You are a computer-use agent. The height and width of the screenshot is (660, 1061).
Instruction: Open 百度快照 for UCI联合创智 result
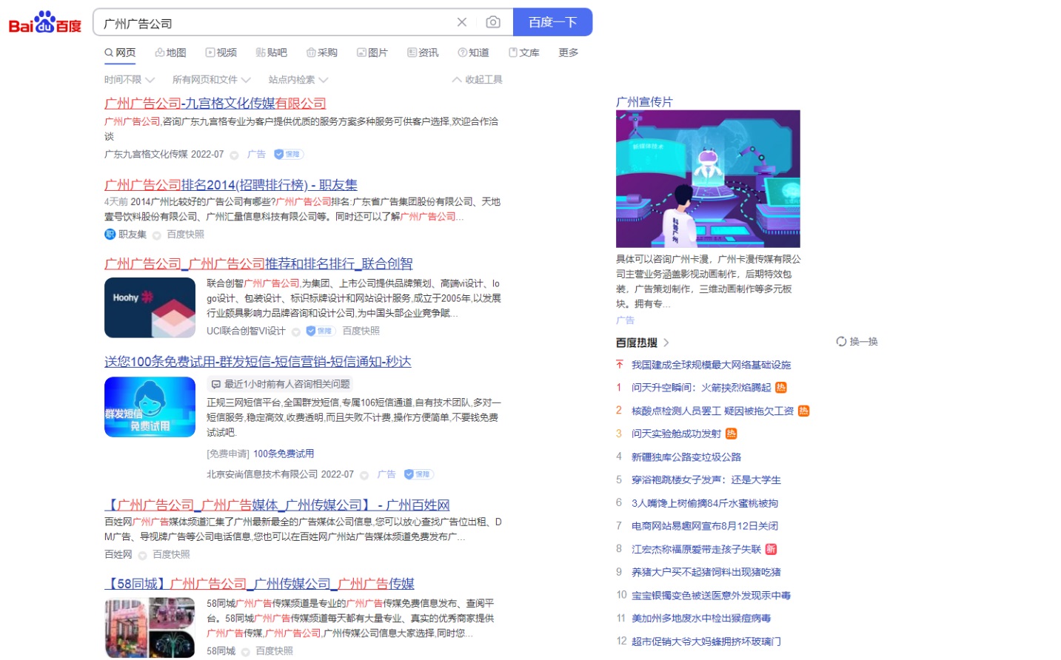(361, 331)
